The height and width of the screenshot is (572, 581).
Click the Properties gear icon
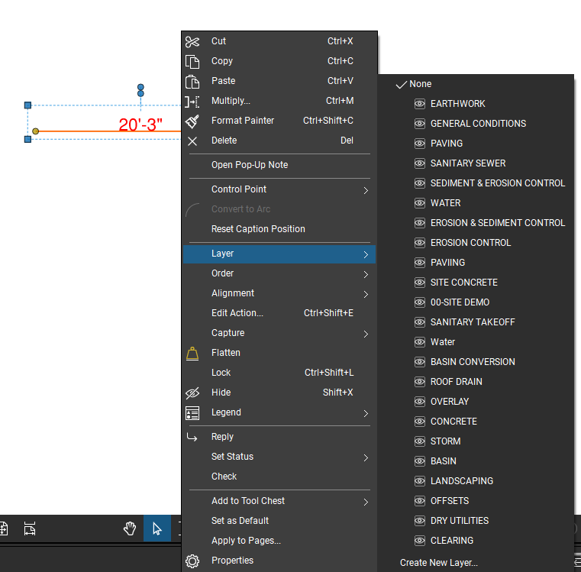click(192, 561)
